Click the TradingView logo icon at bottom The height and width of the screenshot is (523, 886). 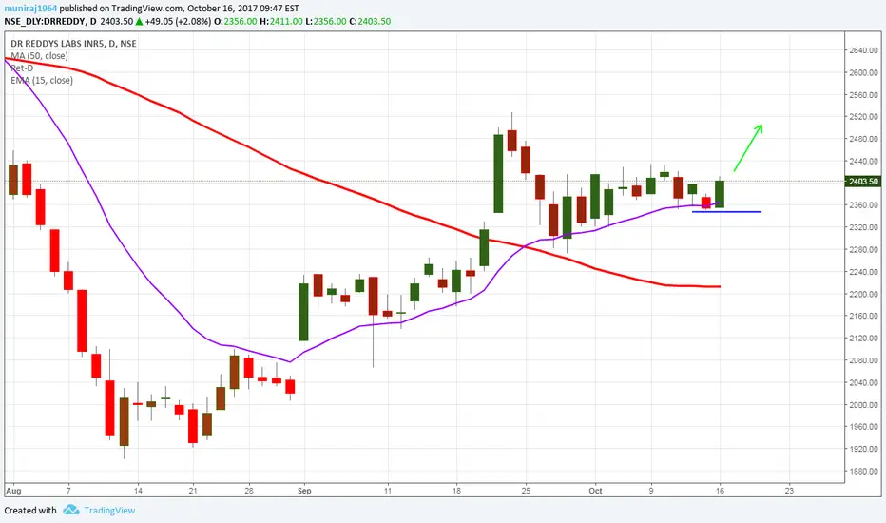click(x=71, y=510)
